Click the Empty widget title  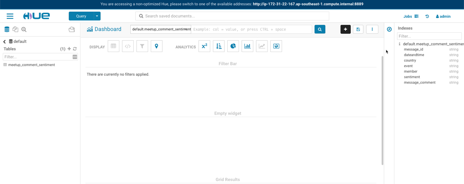(228, 113)
